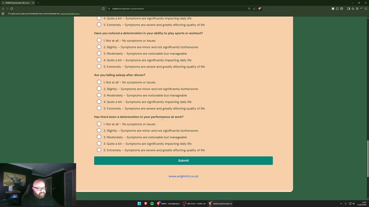This screenshot has width=369, height=207.
Task: Reload the page with the refresh icon
Action: pyautogui.click(x=12, y=9)
